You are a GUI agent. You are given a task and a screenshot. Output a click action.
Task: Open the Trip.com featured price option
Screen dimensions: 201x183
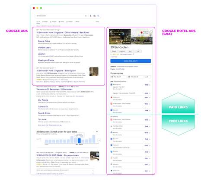(131, 111)
